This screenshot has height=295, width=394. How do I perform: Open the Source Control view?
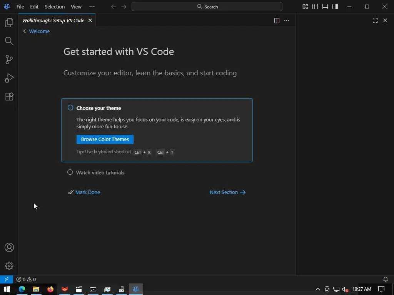click(x=9, y=60)
